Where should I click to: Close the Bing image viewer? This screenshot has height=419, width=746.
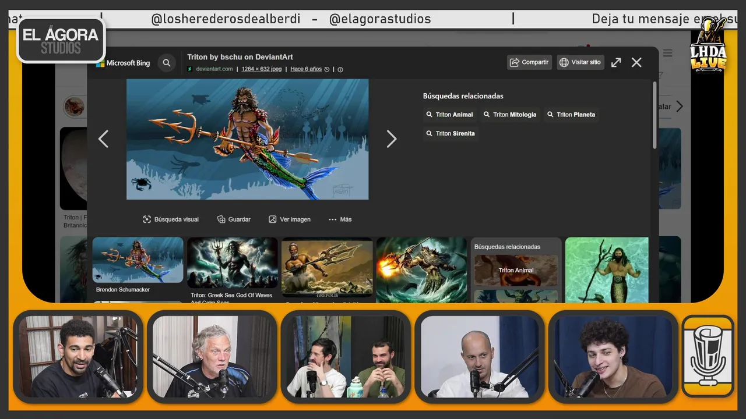(636, 62)
